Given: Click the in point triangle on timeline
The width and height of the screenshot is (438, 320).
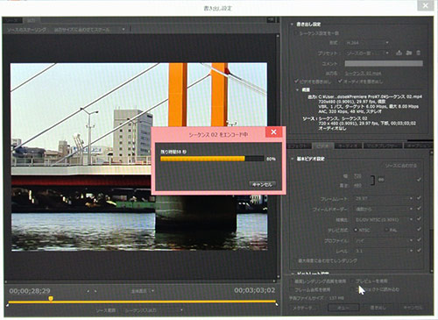Looking at the screenshot, I should [x=8, y=304].
